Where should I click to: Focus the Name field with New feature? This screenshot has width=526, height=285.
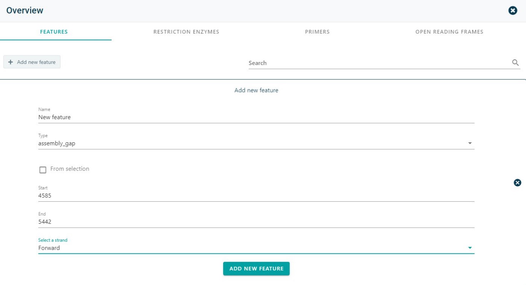tap(256, 117)
